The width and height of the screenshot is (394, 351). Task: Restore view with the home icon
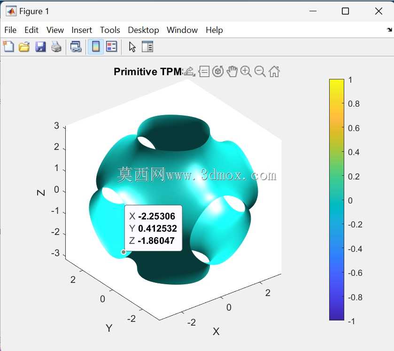(274, 72)
